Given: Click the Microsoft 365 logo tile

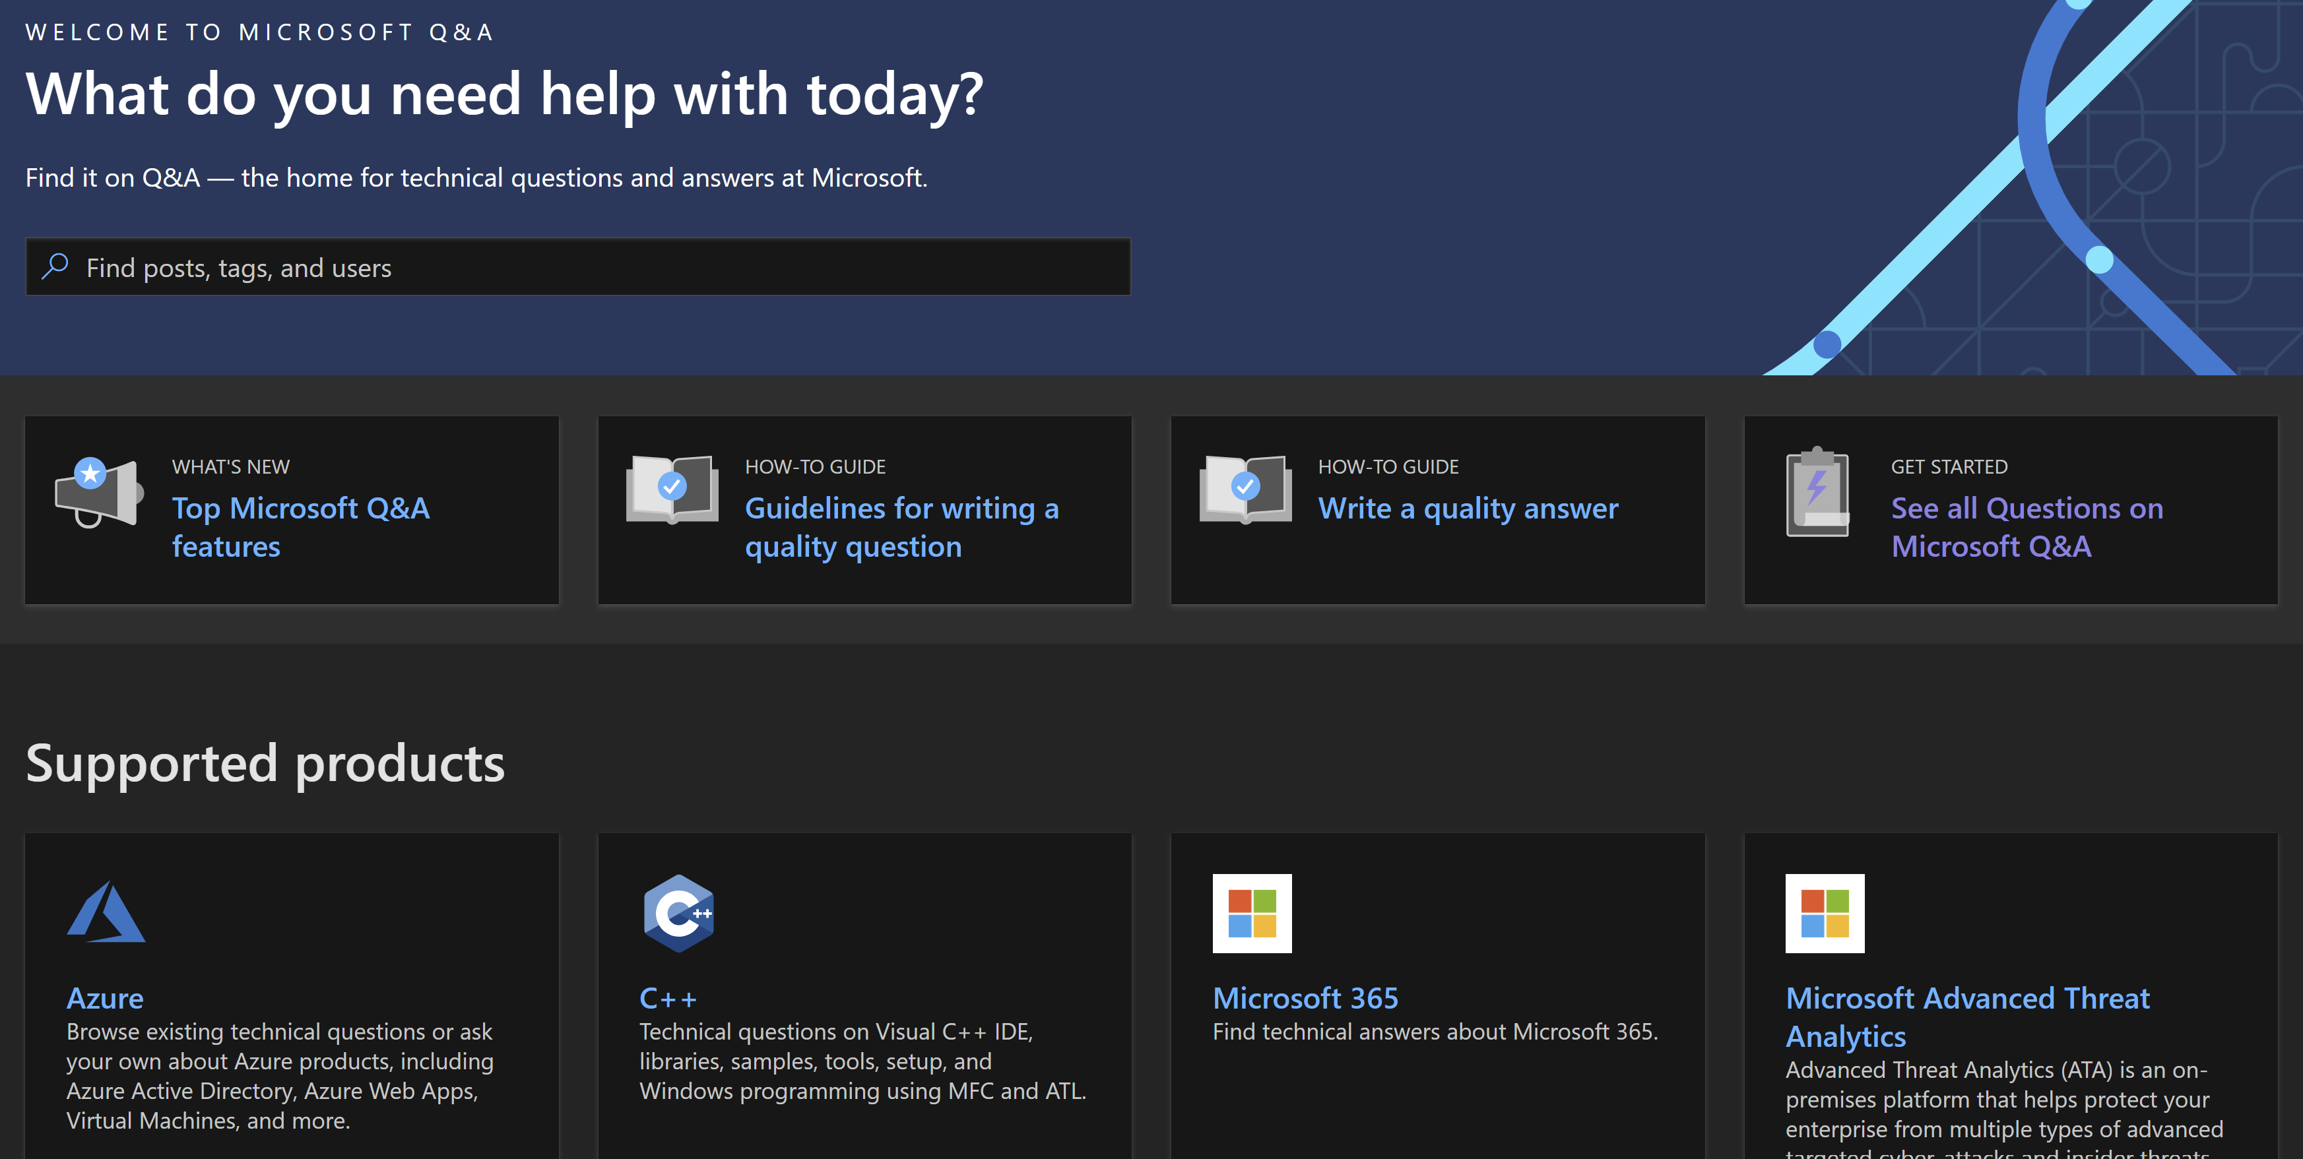Looking at the screenshot, I should tap(1252, 913).
